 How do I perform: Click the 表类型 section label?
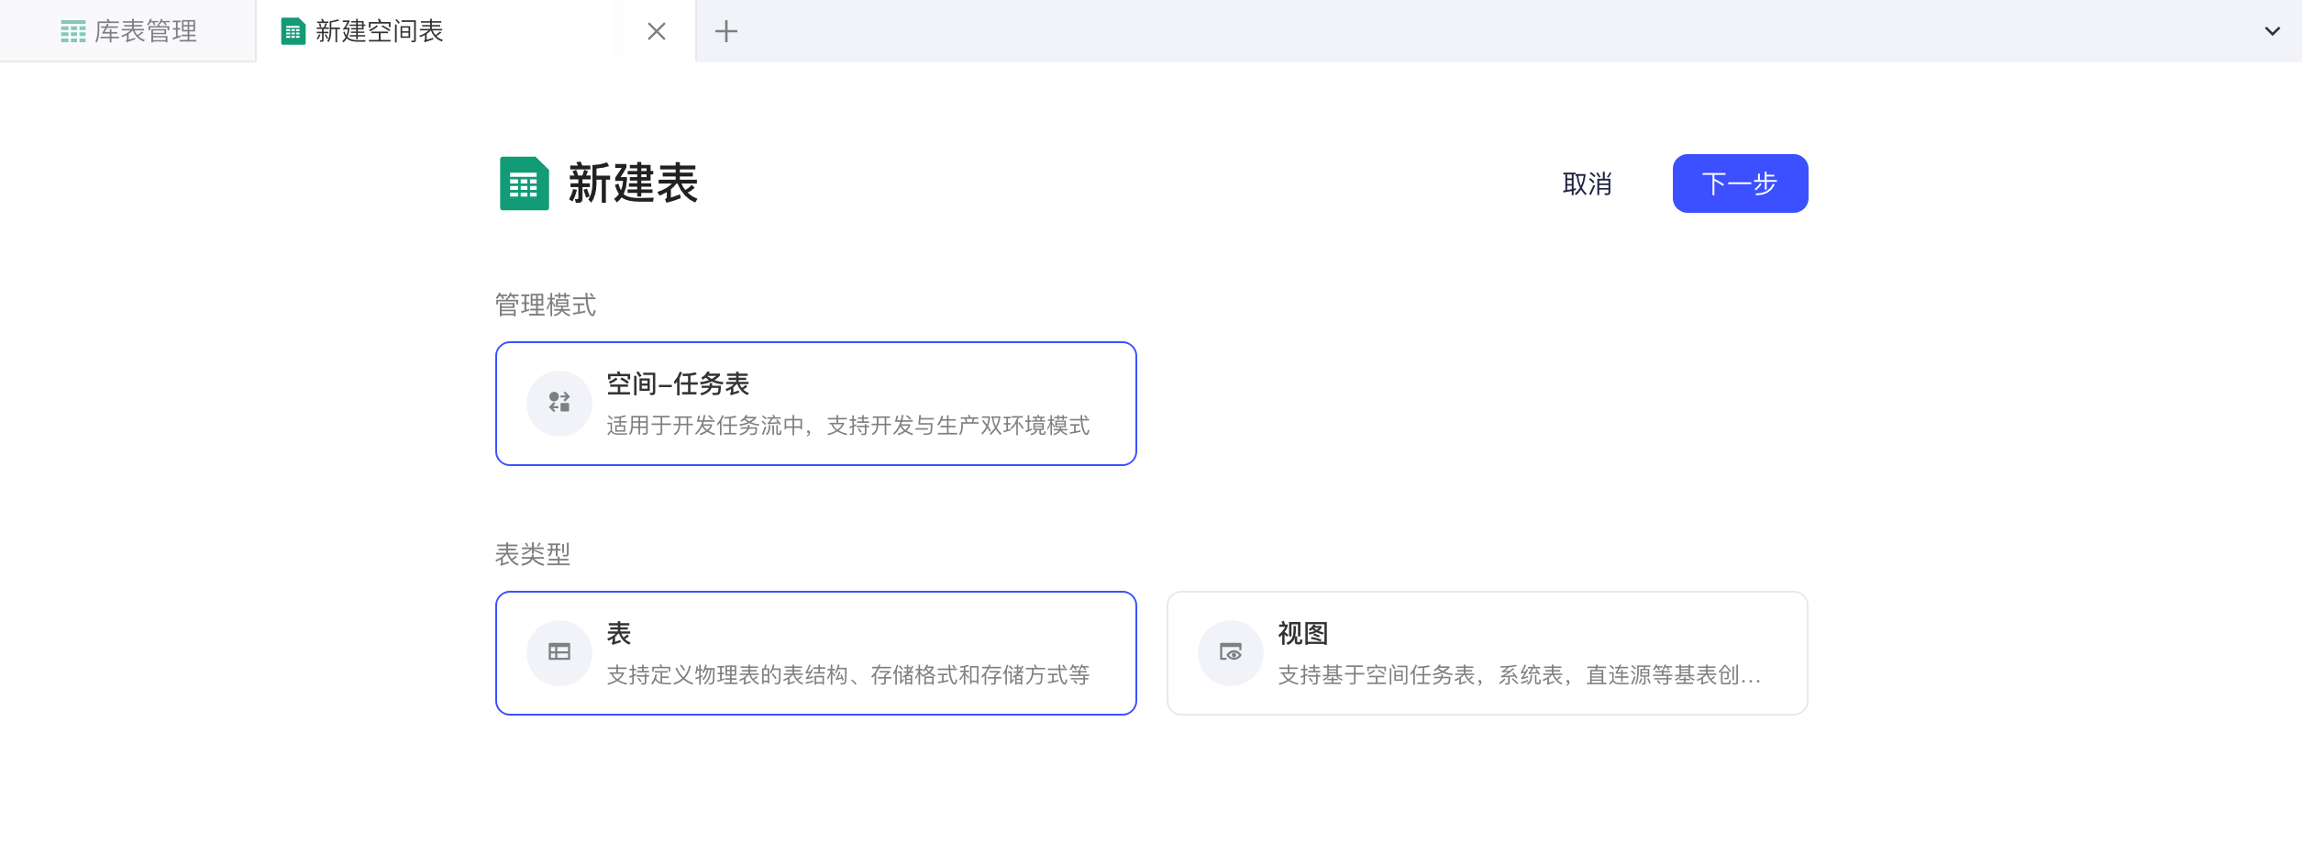pos(533,554)
